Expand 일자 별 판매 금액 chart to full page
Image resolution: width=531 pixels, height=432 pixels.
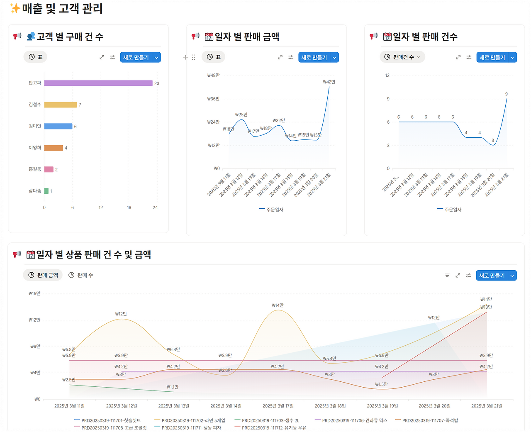click(280, 57)
